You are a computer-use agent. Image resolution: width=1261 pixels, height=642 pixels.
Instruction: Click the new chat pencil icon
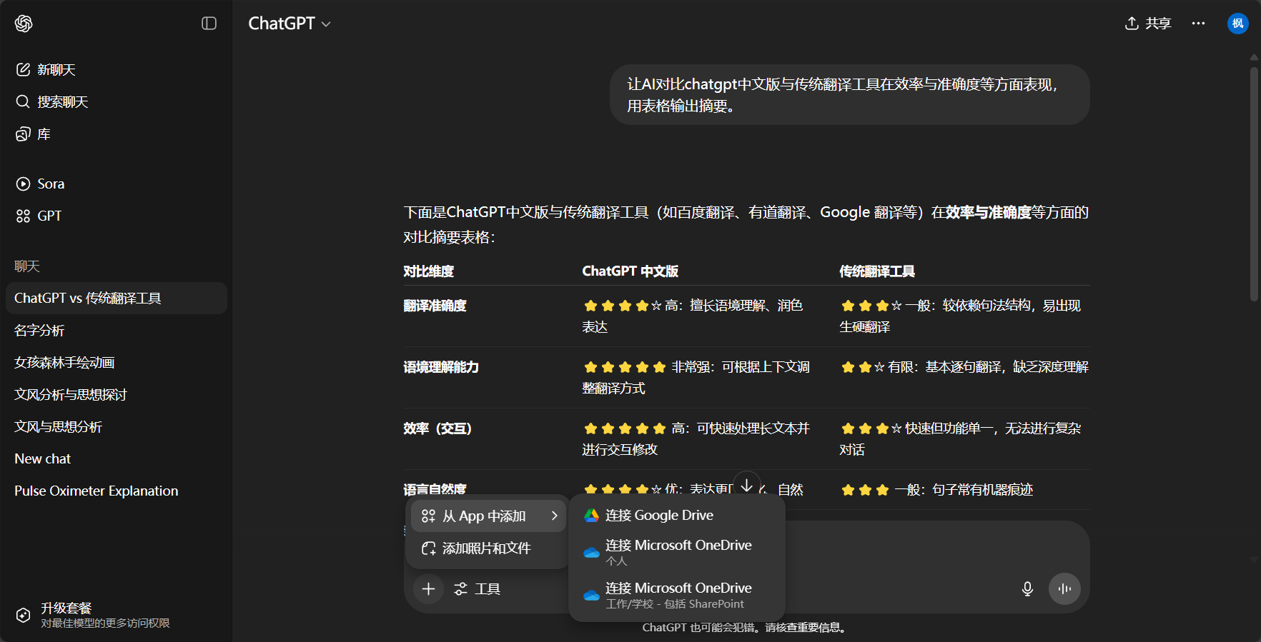[23, 69]
